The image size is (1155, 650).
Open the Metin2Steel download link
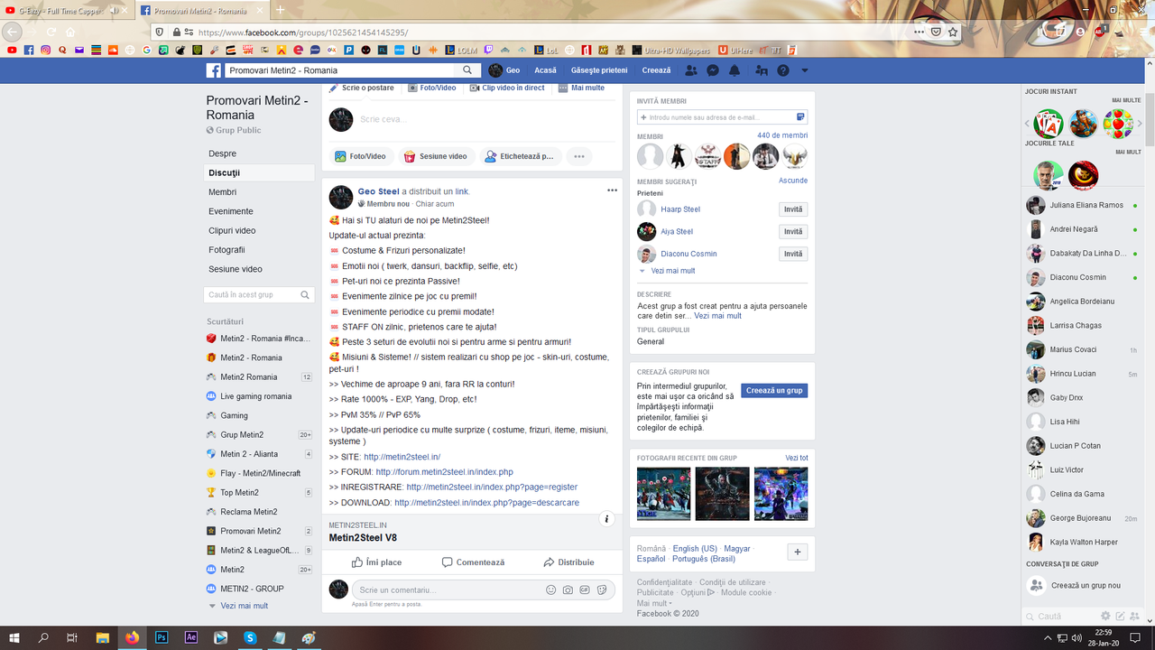(486, 503)
